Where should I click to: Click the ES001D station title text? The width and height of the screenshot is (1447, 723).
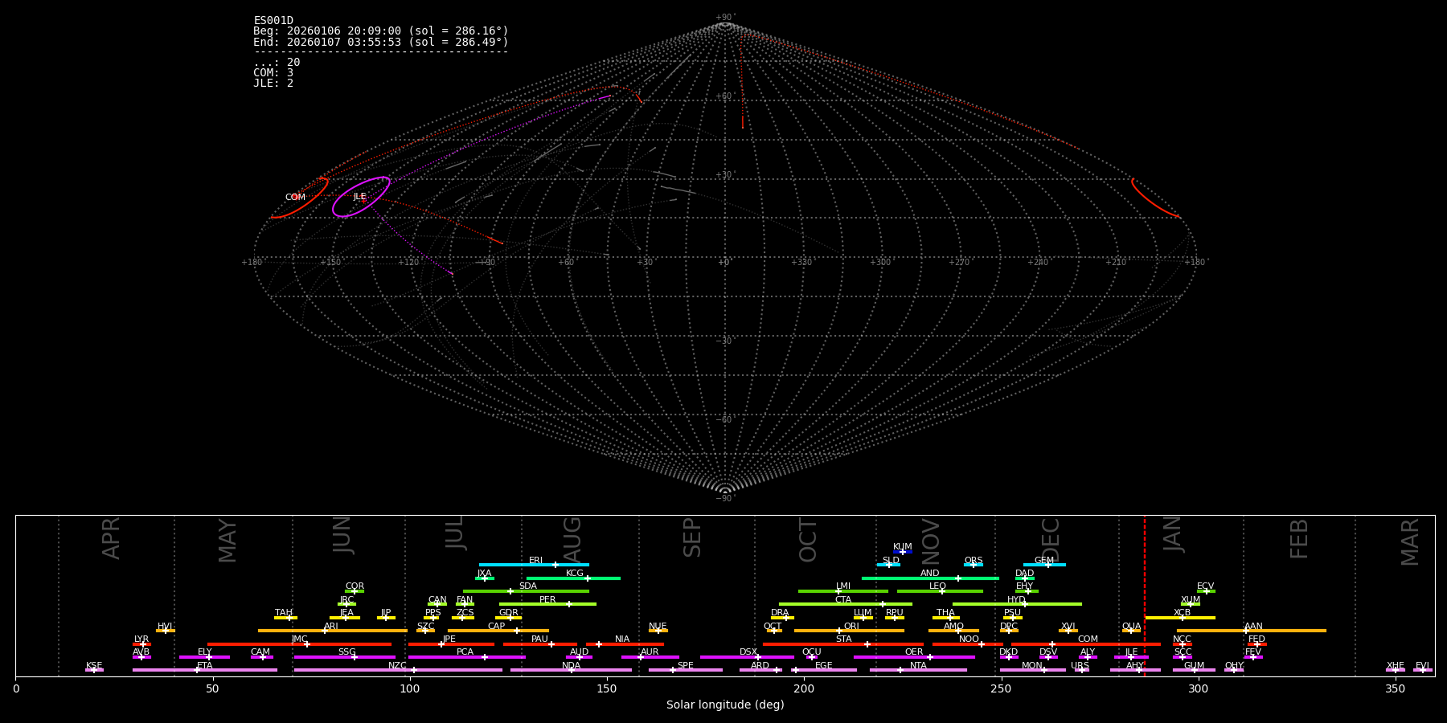(x=273, y=21)
